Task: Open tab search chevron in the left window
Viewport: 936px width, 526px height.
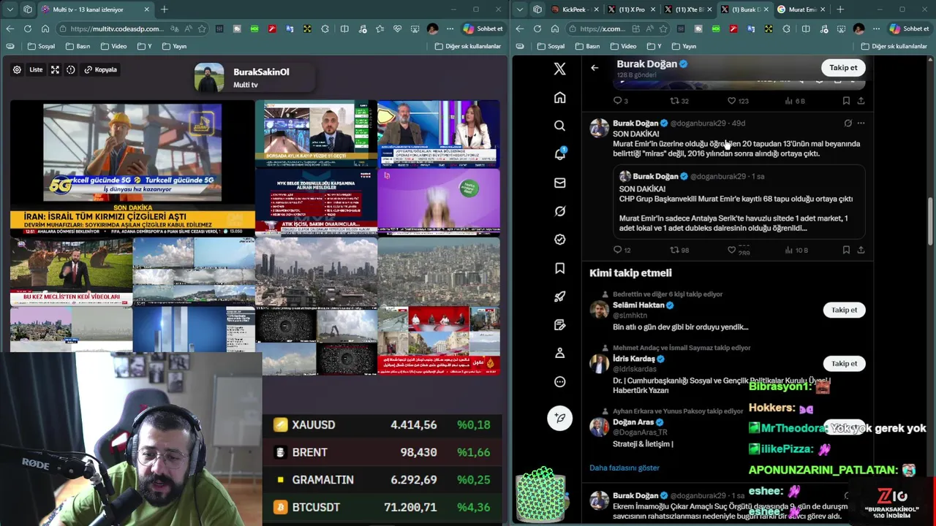Action: (x=10, y=9)
